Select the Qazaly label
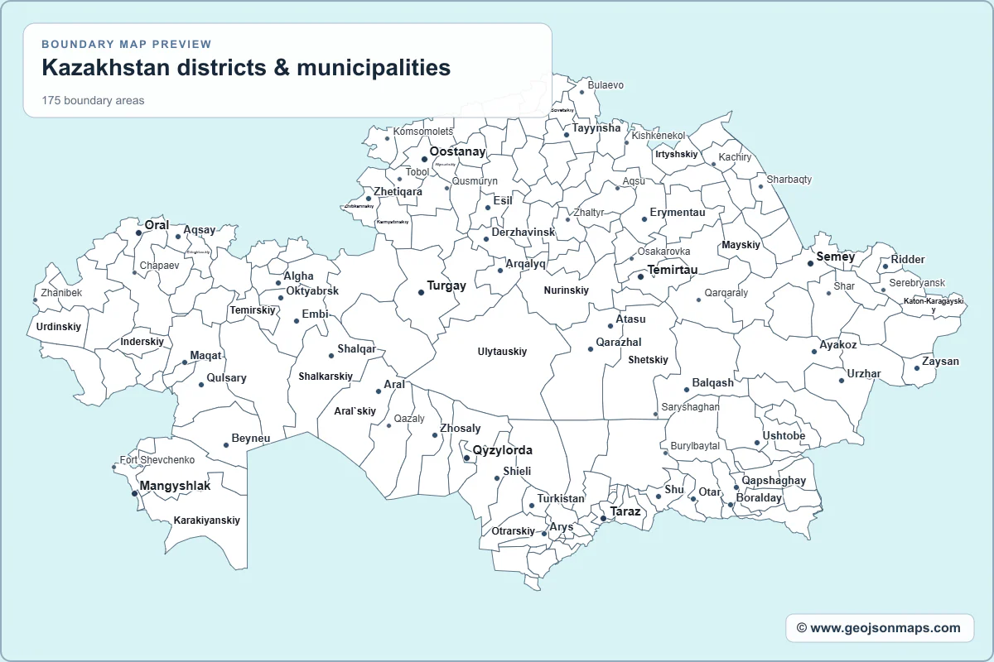This screenshot has height=662, width=994. 409,419
